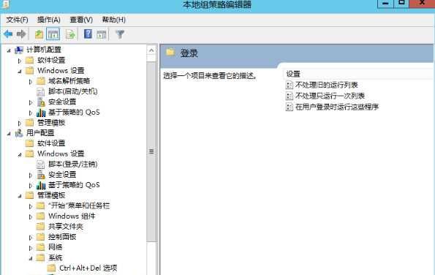Image resolution: width=435 pixels, height=275 pixels.
Task: Open the 文件(F) menu
Action: point(17,20)
